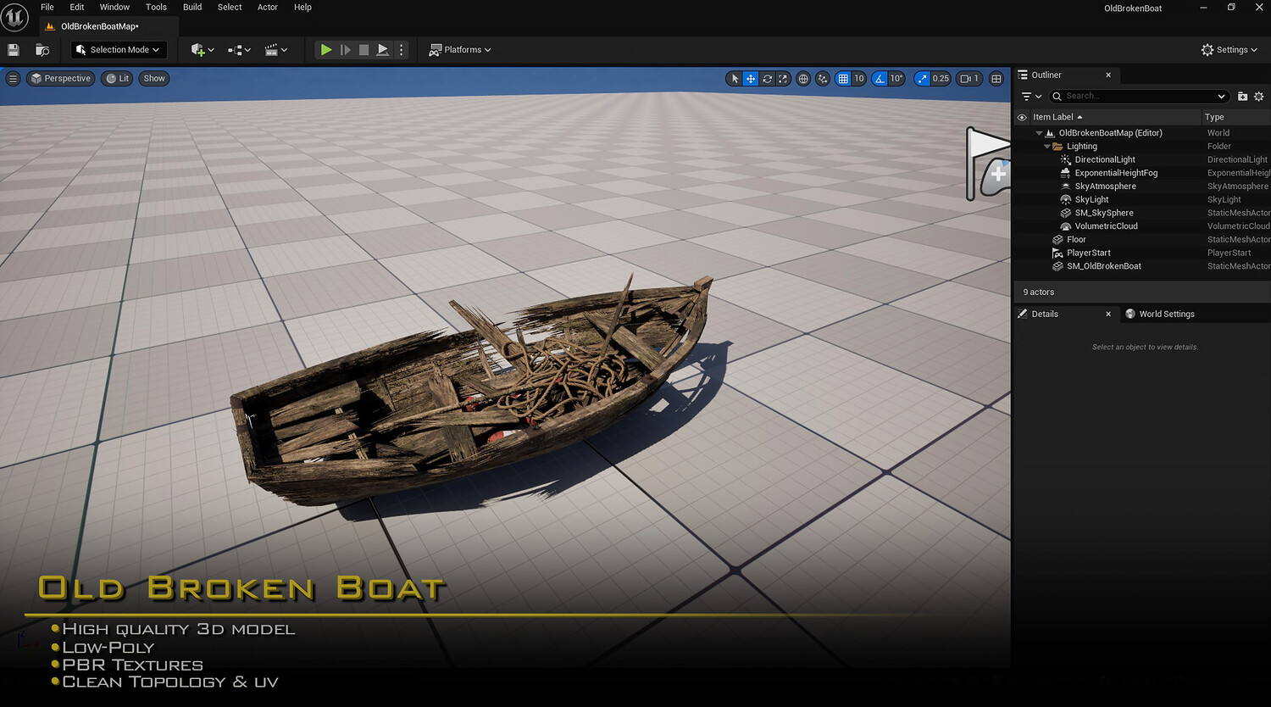Sort by the Item Label column header
1271x707 pixels.
[x=1115, y=117]
